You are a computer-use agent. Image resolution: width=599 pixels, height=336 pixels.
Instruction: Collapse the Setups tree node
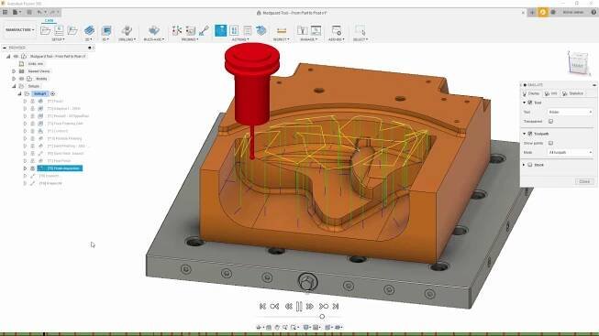pyautogui.click(x=14, y=86)
